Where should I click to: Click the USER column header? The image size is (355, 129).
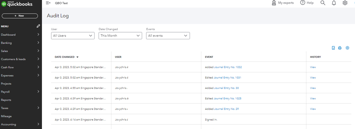click(x=118, y=57)
